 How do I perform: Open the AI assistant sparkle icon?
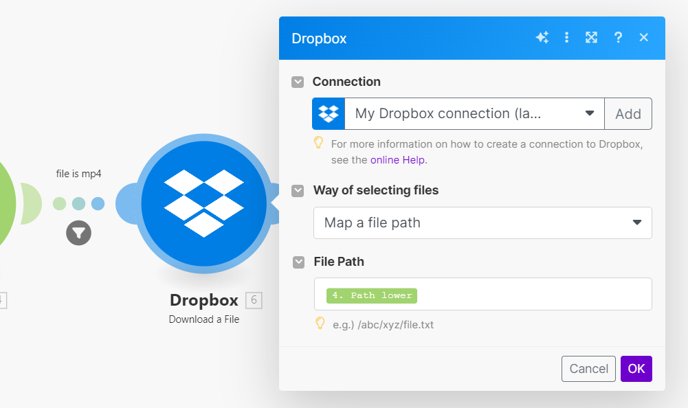click(542, 38)
